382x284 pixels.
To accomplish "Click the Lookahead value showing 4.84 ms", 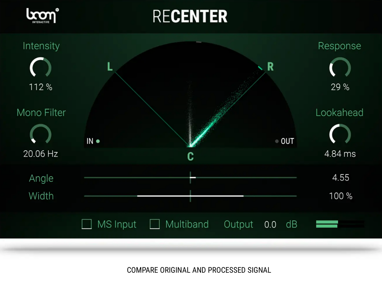I will [x=340, y=153].
